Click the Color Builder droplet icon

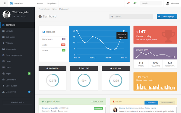[3, 86]
